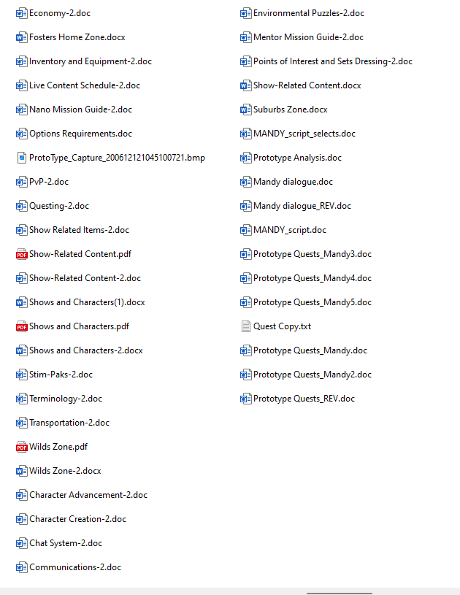The height and width of the screenshot is (595, 460).
Task: Click the icon beside Mentor Mission Guide-2.doc
Action: click(246, 37)
